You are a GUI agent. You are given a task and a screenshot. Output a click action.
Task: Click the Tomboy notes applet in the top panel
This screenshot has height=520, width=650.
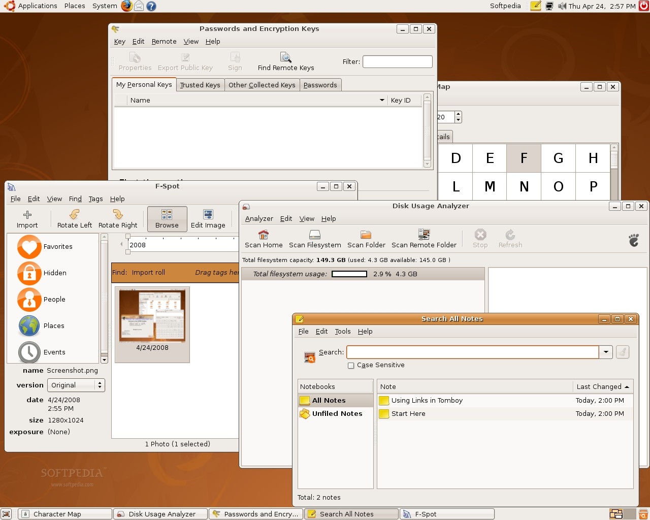click(536, 6)
